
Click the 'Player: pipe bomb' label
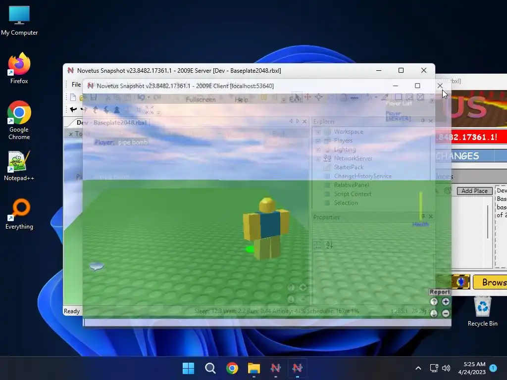pyautogui.click(x=121, y=142)
